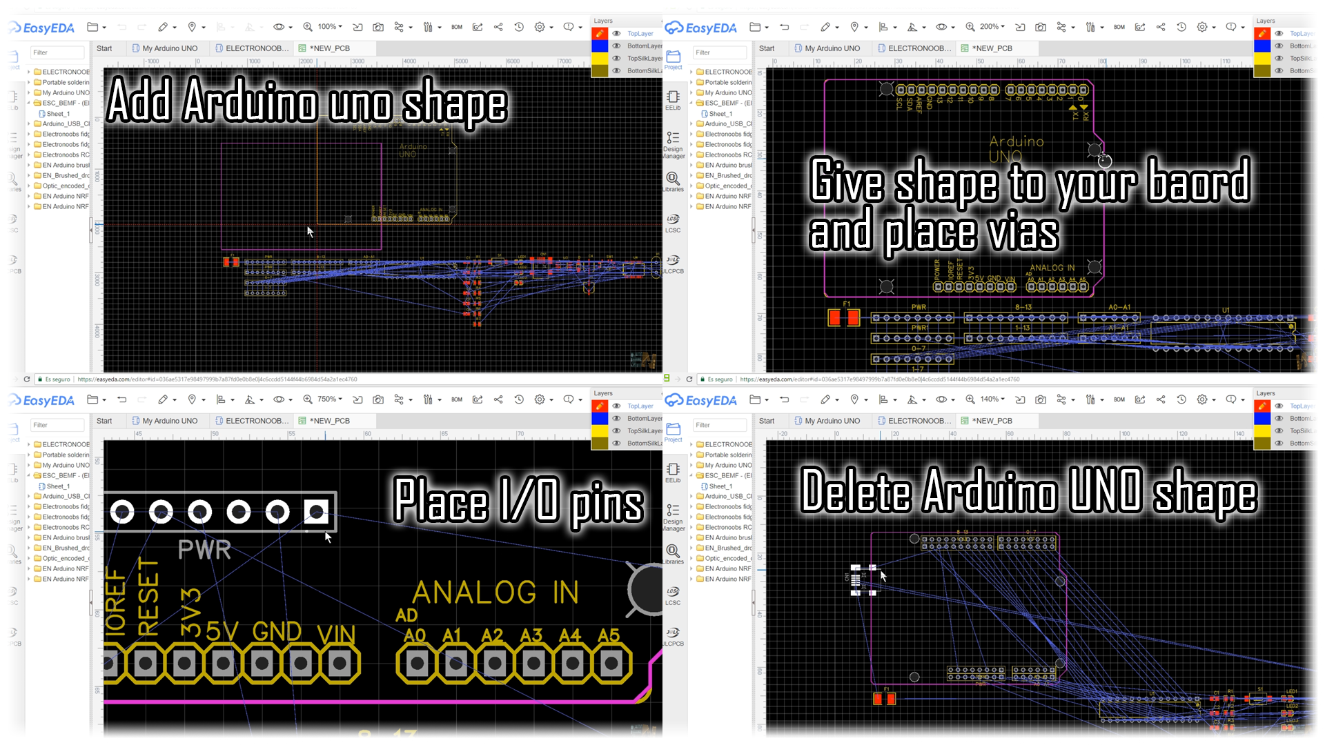
Task: Click the undo arrow in the 200% view
Action: tap(784, 27)
